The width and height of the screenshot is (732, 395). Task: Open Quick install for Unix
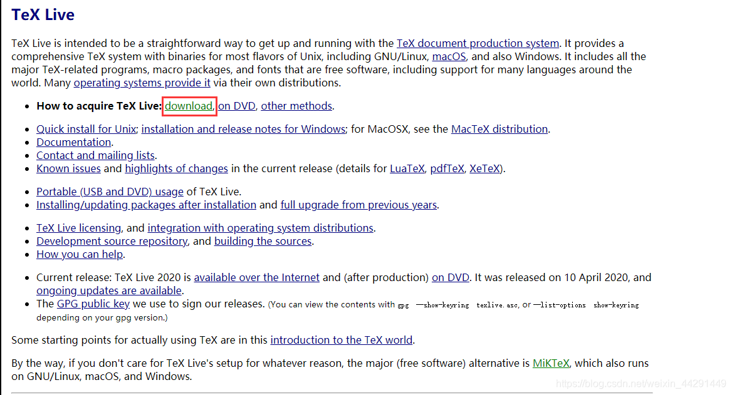click(x=86, y=129)
